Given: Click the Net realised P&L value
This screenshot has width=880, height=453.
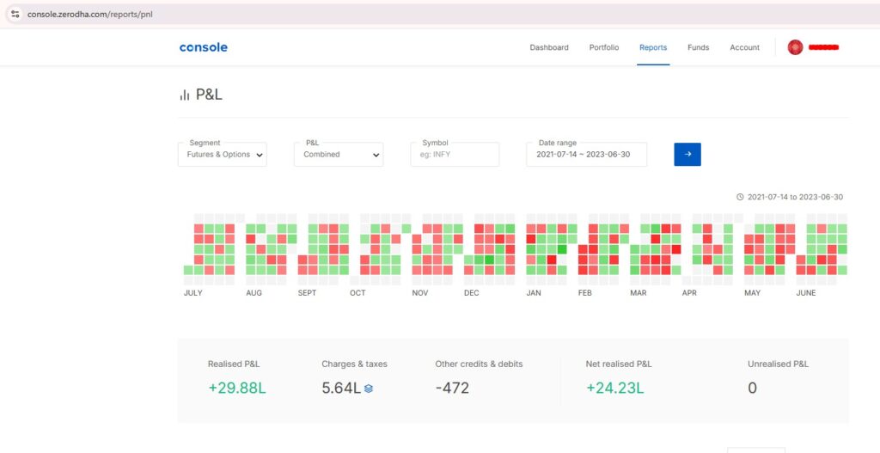Looking at the screenshot, I should click(x=614, y=388).
